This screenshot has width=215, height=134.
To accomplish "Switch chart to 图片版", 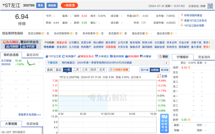I will (x=145, y=70).
